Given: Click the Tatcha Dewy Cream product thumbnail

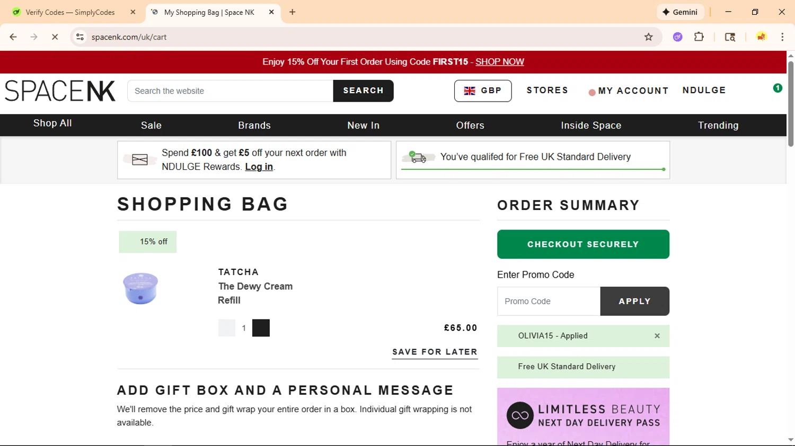Looking at the screenshot, I should coord(140,288).
